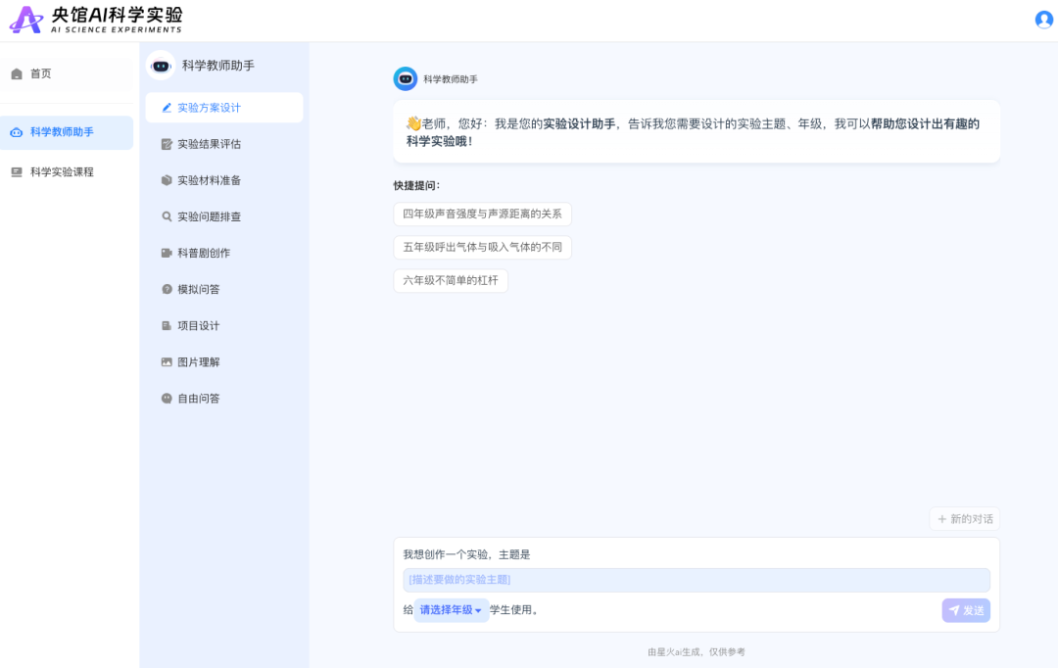Screen dimensions: 1058x668
Task: Open the 科学实验课程 section
Action: pos(54,171)
